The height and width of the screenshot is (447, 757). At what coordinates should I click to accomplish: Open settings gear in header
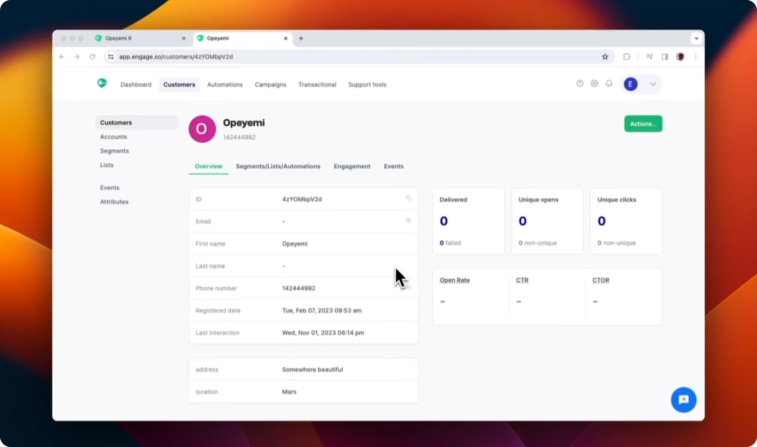(x=594, y=83)
